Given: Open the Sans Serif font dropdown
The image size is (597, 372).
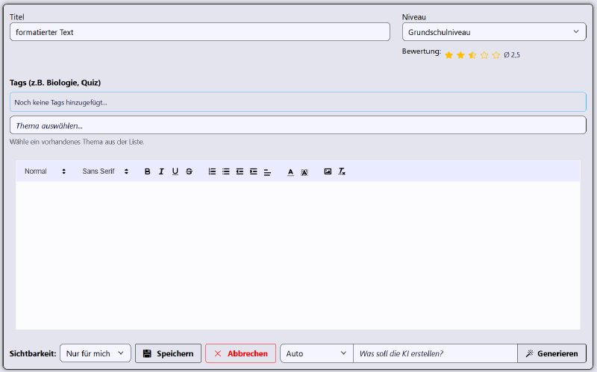Looking at the screenshot, I should click(x=105, y=171).
